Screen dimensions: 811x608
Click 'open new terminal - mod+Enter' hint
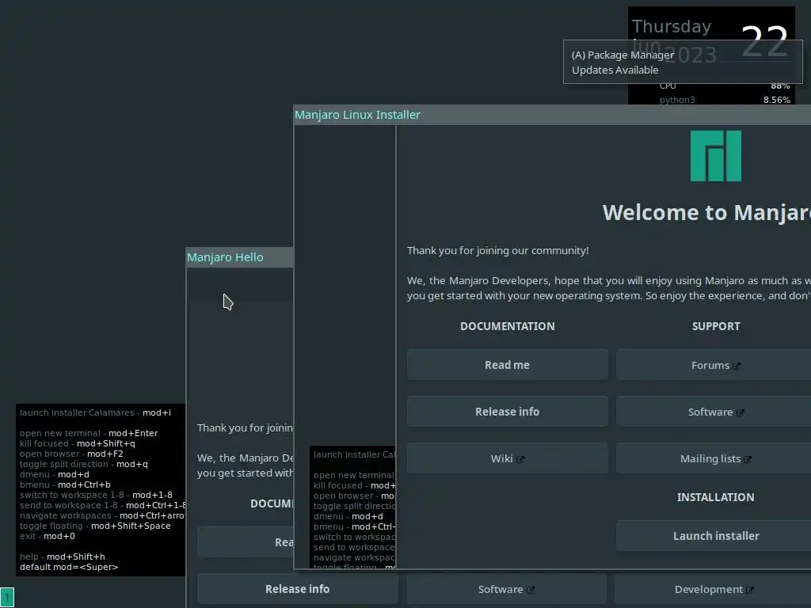click(x=89, y=433)
